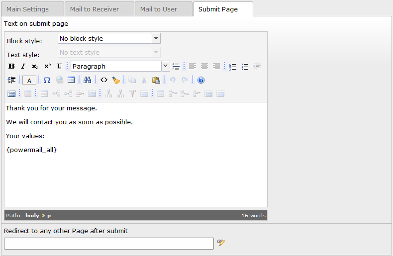The image size is (393, 256).
Task: Center align the text
Action: [204, 67]
